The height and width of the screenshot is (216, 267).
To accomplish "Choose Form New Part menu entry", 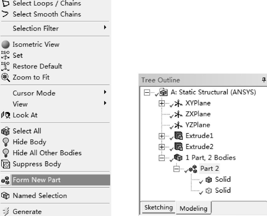I will click(36, 180).
